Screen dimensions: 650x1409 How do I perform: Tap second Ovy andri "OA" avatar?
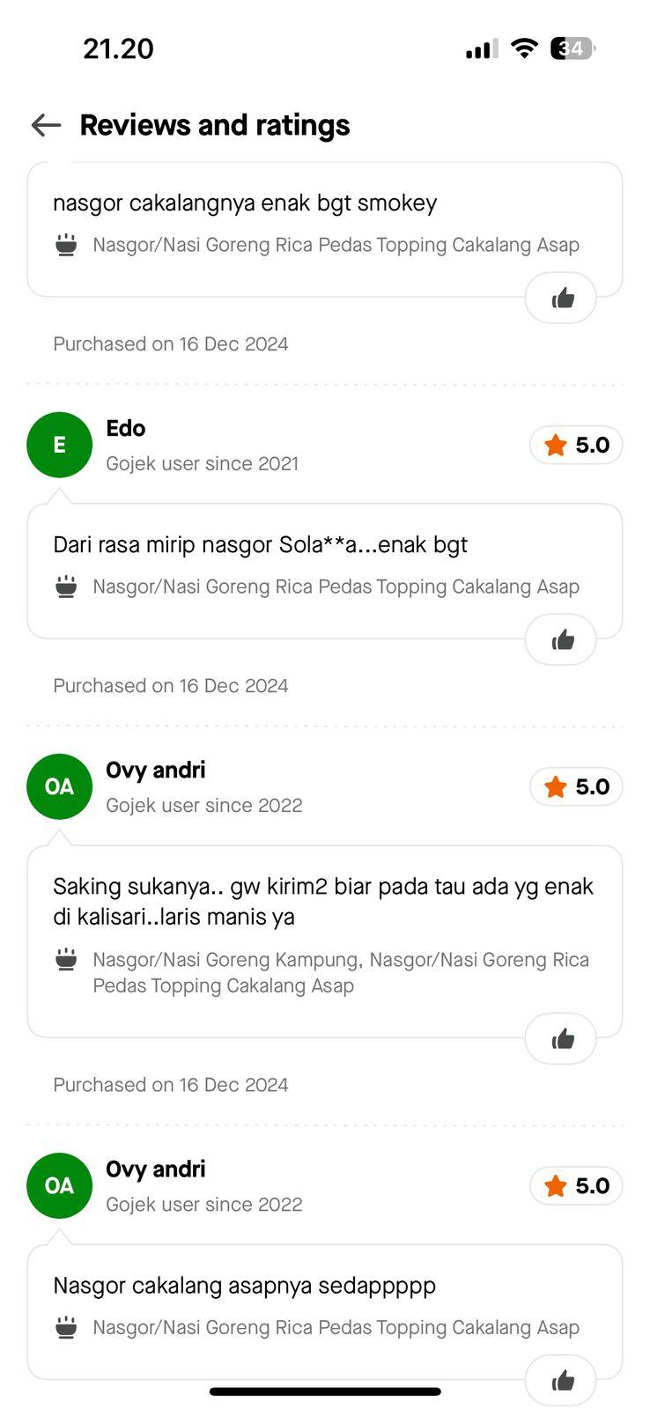tap(60, 1185)
